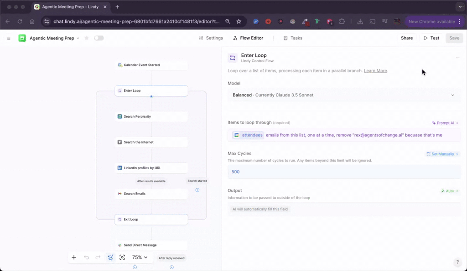Screen dimensions: 467x271
Task: Click the auto-tidy layout icon
Action: click(110, 257)
